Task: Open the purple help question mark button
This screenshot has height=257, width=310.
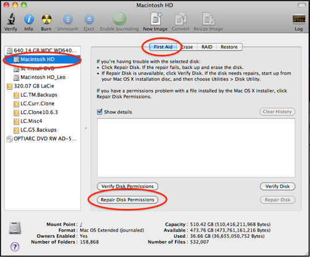Action: pyautogui.click(x=15, y=247)
